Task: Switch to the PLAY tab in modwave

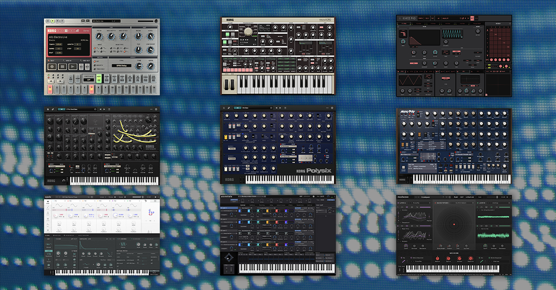Action: [x=456, y=197]
